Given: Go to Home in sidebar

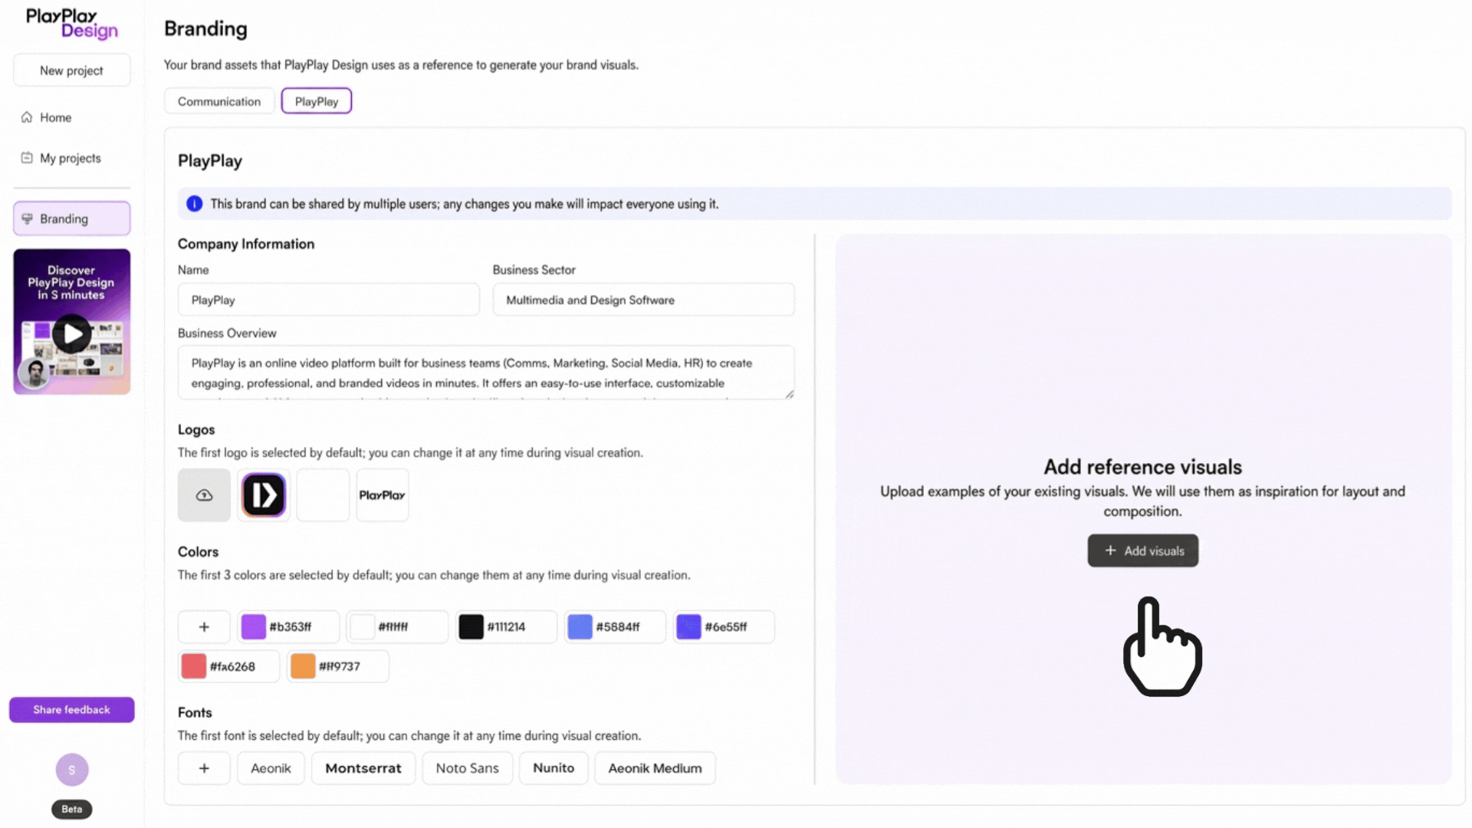Looking at the screenshot, I should pos(55,117).
